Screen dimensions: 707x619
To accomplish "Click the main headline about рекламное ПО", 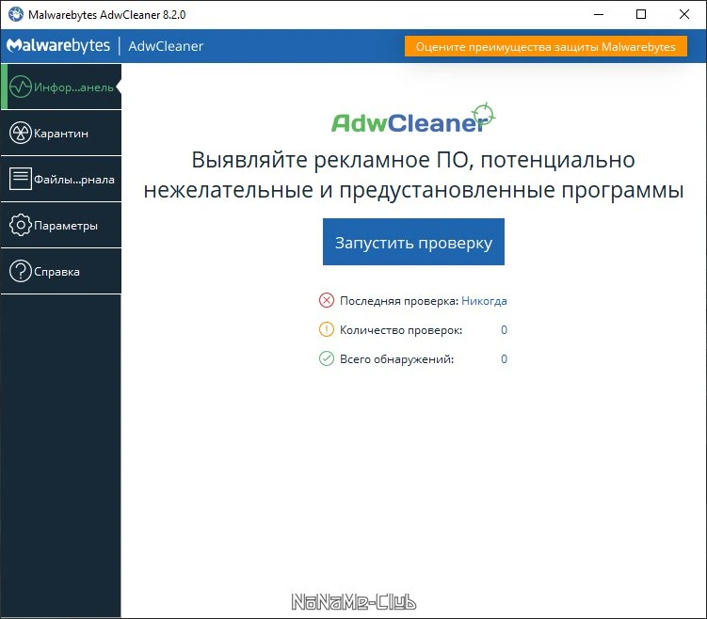I will tap(413, 174).
